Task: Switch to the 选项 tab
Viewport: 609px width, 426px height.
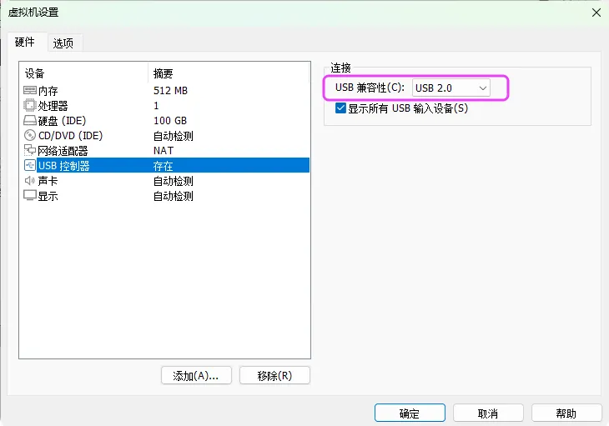Action: pyautogui.click(x=63, y=43)
